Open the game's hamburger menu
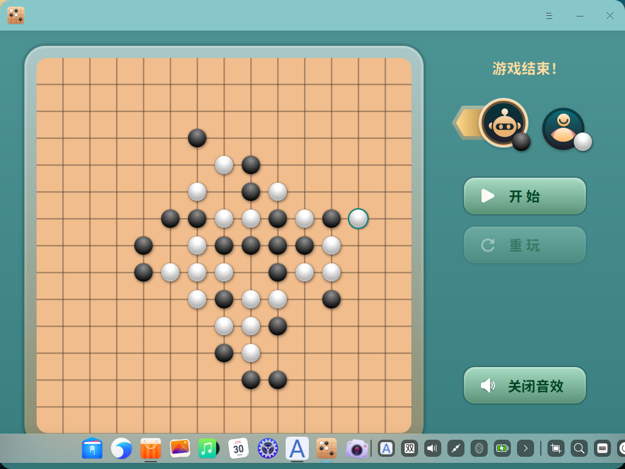Screen dimensions: 625x469 point(549,16)
